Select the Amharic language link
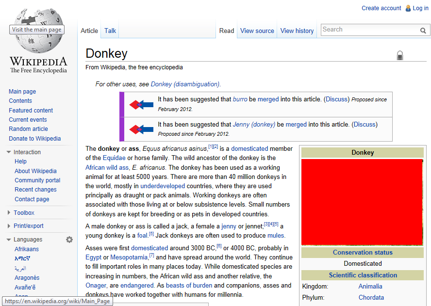 22,258
